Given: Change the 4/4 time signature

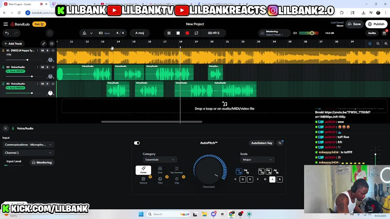Looking at the screenshot, I should [120, 33].
